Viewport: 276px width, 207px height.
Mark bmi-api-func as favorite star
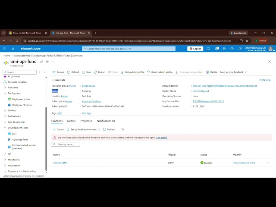tap(47, 62)
